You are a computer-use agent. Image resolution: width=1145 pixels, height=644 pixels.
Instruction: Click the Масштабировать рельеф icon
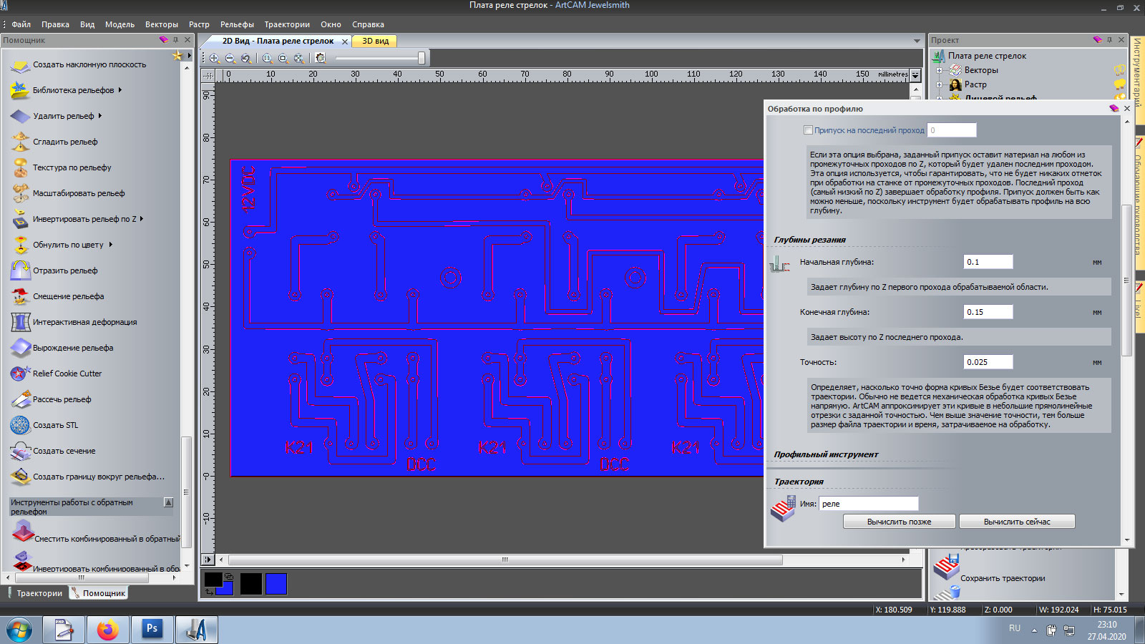point(20,194)
